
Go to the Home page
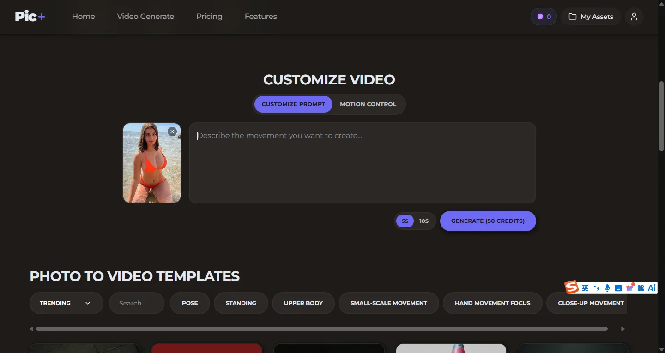point(84,17)
